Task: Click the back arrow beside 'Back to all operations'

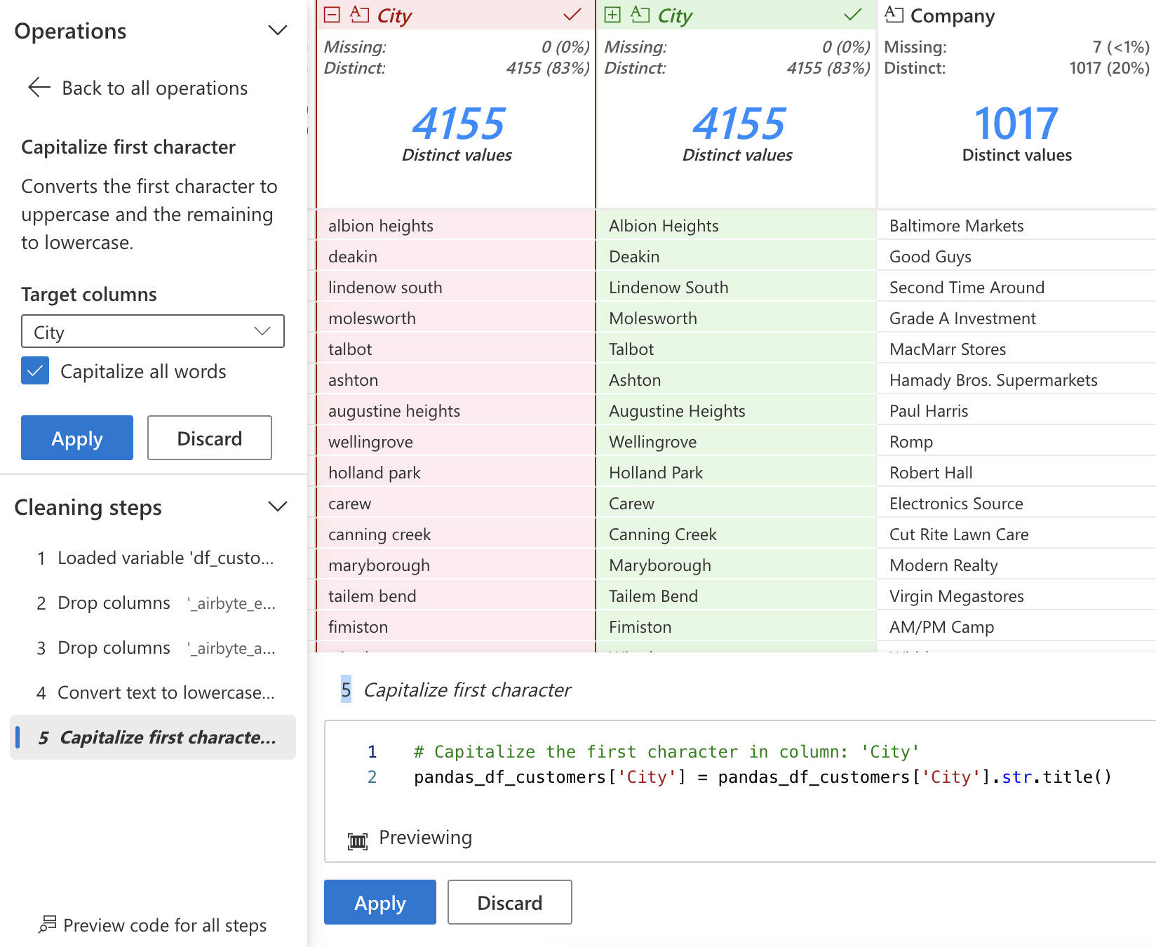Action: 38,87
